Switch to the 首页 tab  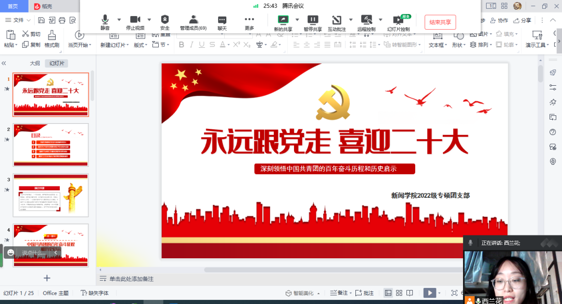tap(13, 6)
